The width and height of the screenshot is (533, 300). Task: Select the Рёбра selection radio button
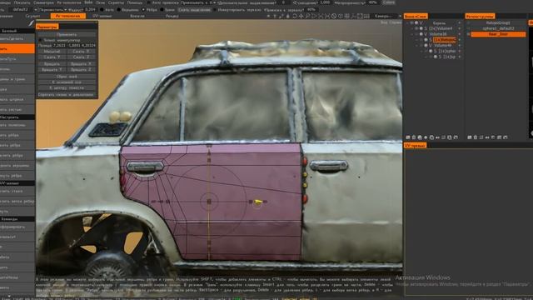(x=143, y=10)
